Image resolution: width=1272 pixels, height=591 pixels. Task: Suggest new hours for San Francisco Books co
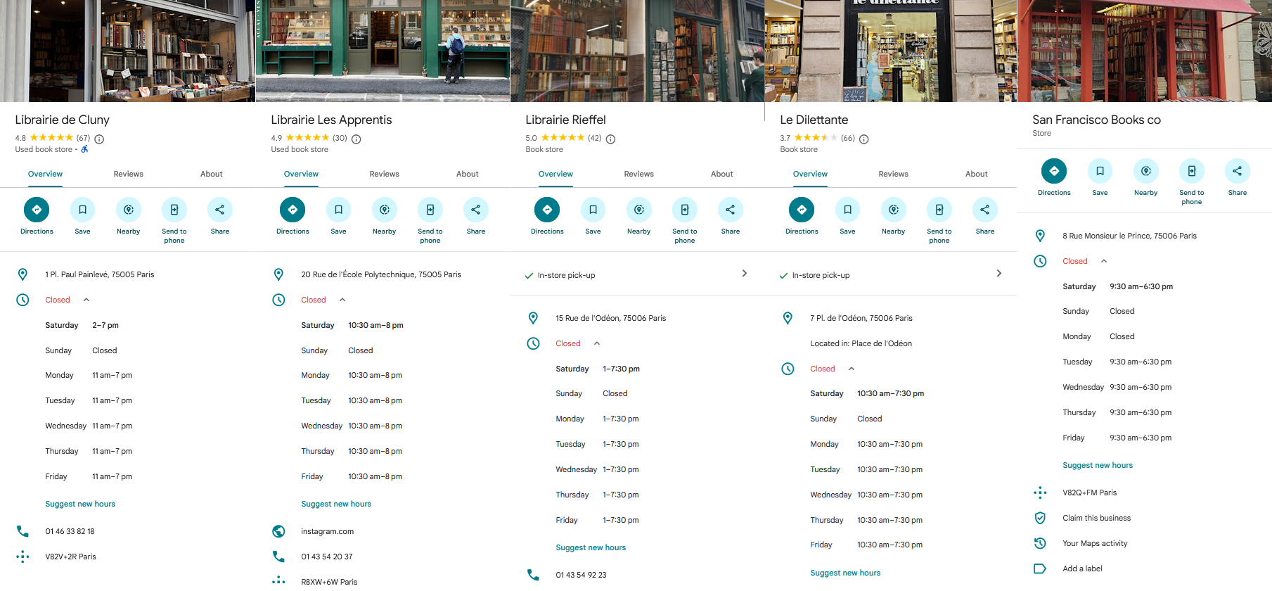[x=1098, y=465]
